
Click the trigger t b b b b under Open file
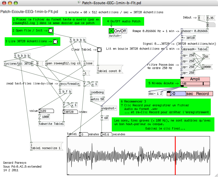point(78,40)
